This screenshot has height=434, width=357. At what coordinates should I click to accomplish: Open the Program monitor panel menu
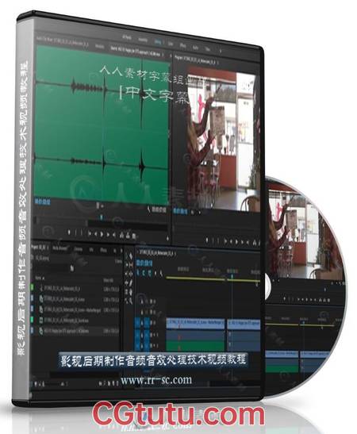[218, 63]
